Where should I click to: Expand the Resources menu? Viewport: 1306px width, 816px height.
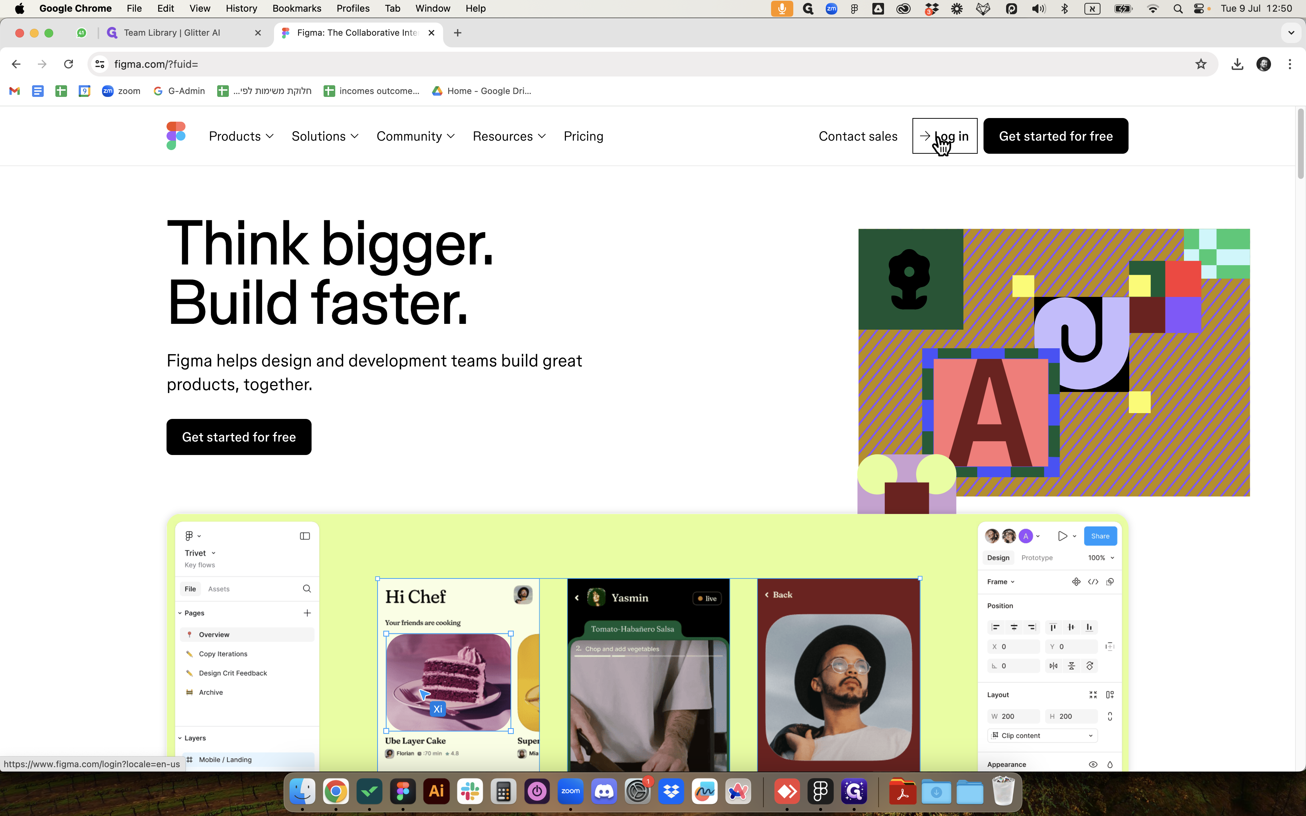point(509,136)
